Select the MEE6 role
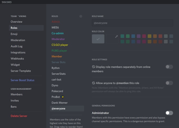 click(x=55, y=28)
